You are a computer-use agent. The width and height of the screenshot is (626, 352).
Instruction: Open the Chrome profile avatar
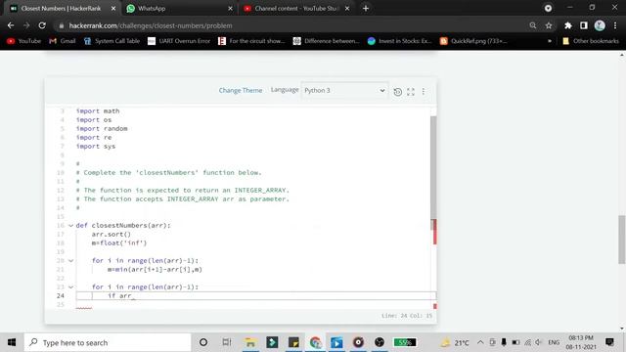tap(600, 25)
